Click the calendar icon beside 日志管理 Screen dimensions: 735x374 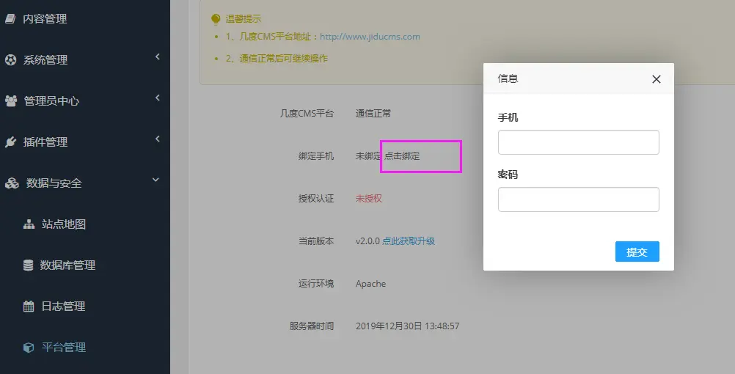pos(29,307)
